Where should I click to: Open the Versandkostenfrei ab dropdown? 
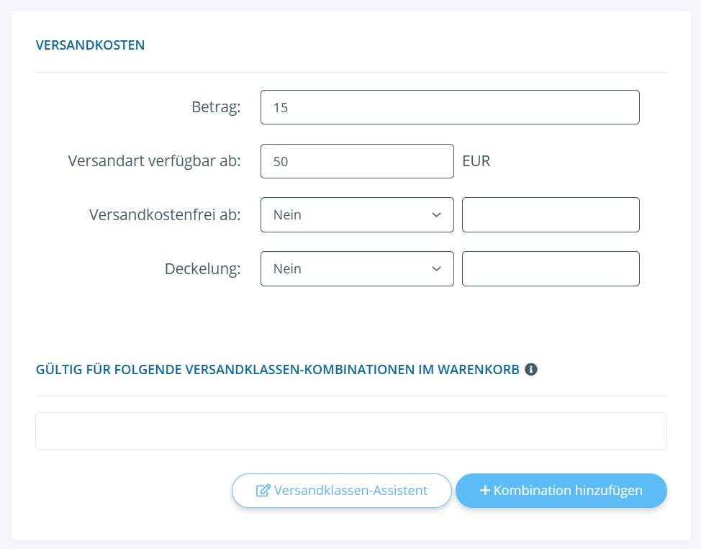(x=357, y=215)
